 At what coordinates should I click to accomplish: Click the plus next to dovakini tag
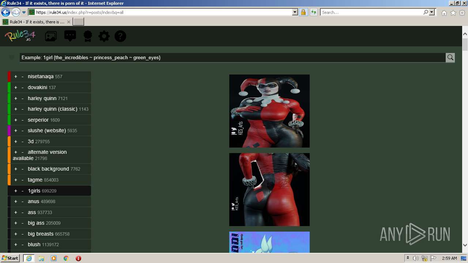point(16,88)
